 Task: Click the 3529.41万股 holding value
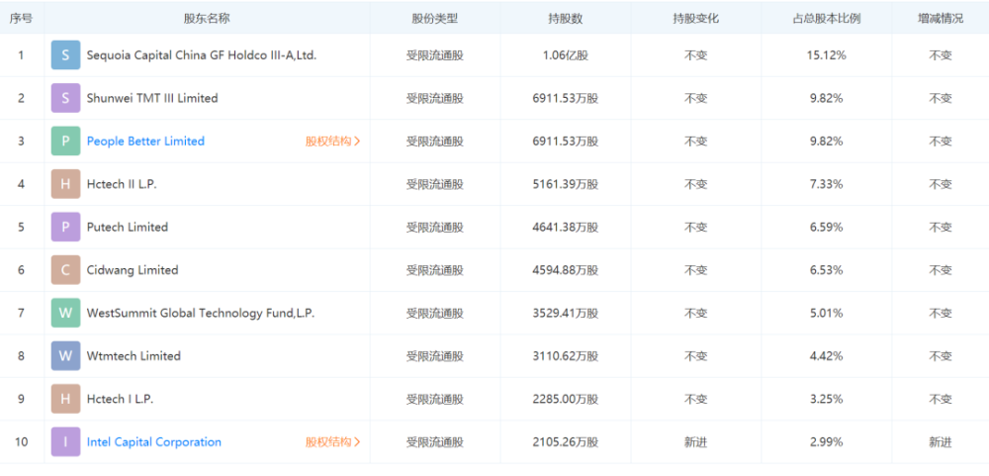[565, 313]
